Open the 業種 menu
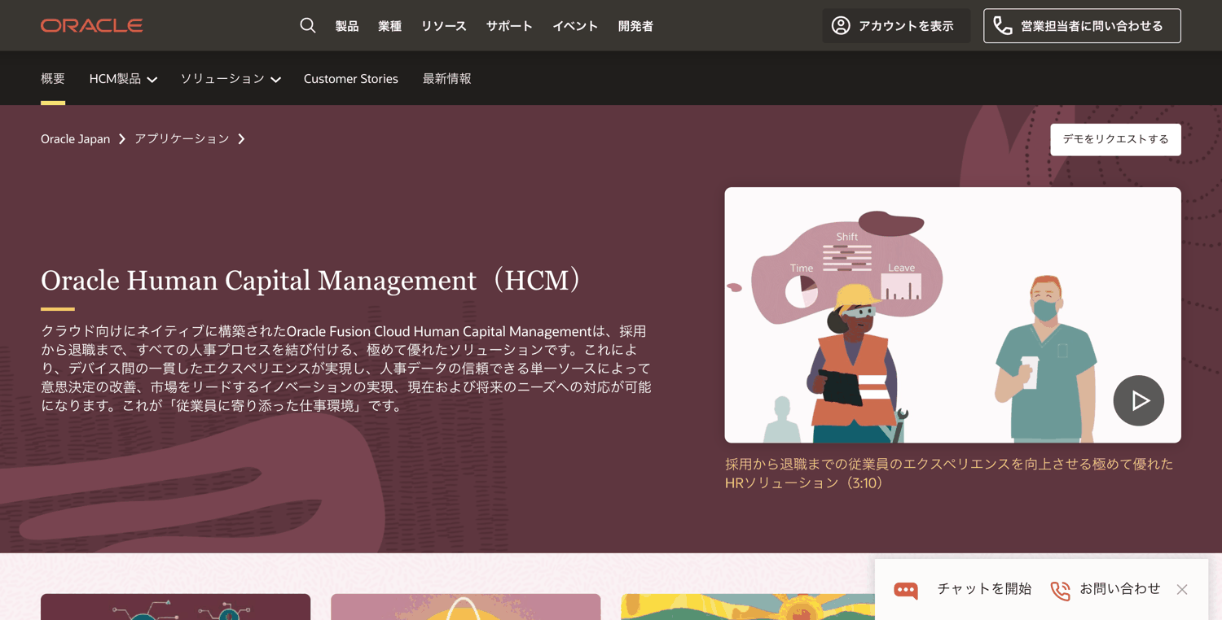The image size is (1222, 620). click(389, 26)
